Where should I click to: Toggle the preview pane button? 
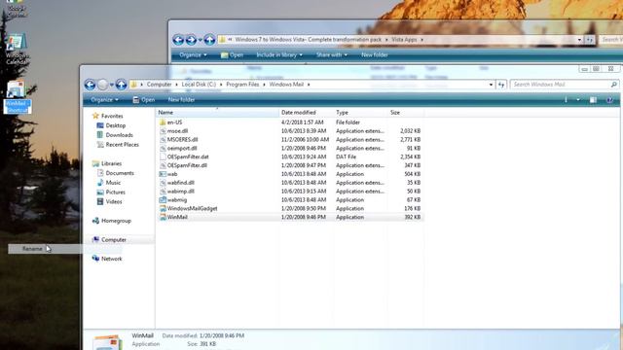593,100
